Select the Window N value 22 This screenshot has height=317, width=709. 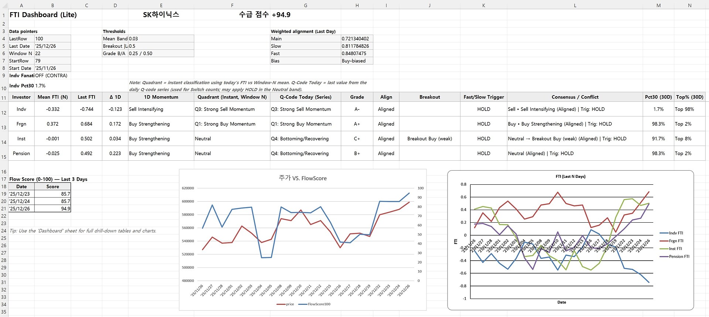click(x=52, y=53)
